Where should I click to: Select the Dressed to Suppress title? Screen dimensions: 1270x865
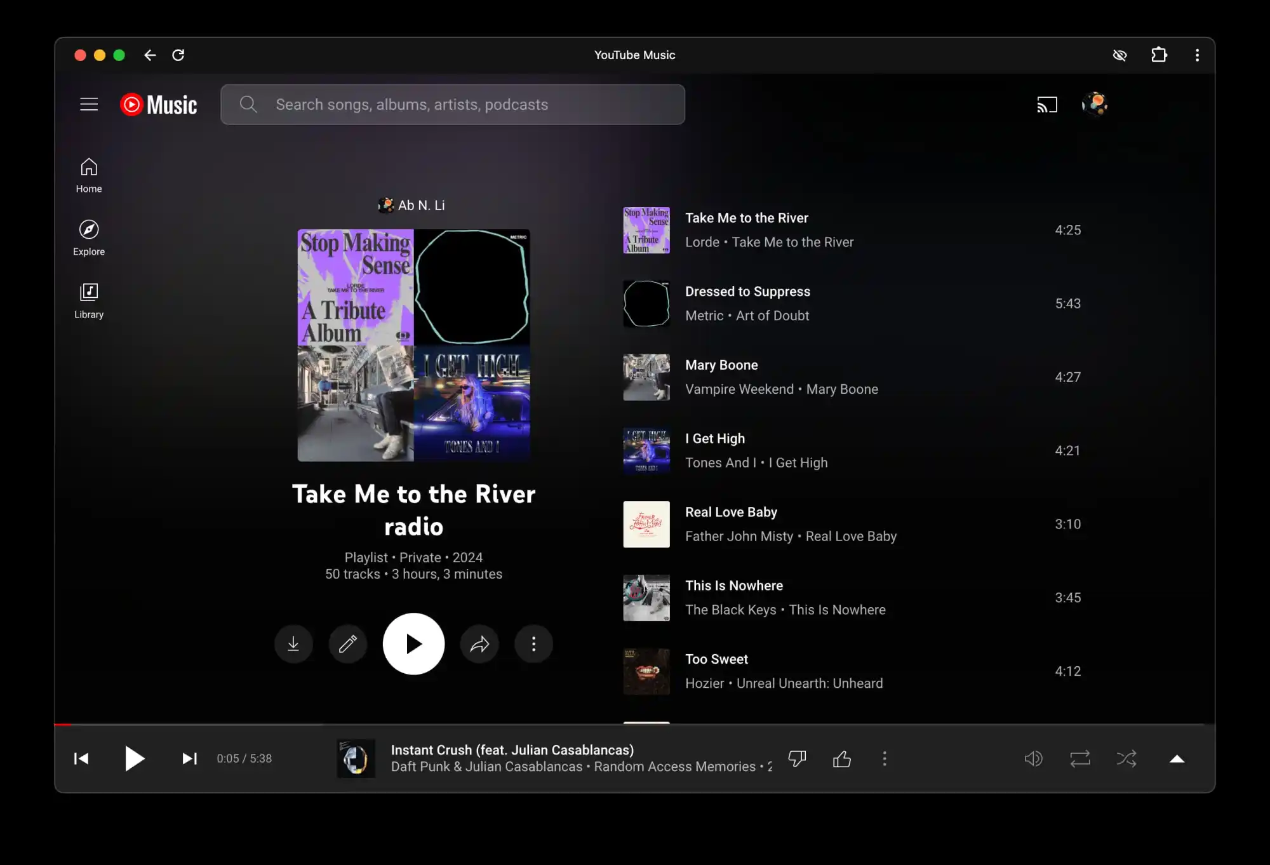pyautogui.click(x=747, y=292)
